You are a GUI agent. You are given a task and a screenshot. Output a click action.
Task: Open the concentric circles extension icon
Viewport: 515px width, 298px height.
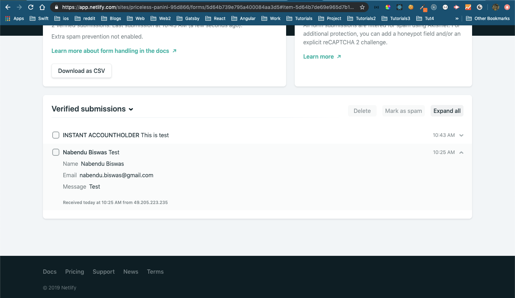(434, 7)
